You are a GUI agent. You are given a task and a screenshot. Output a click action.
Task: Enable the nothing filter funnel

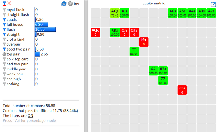tap(4, 84)
